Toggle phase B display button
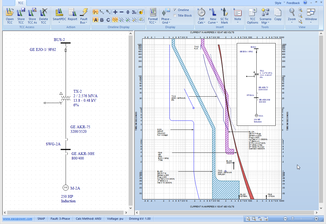Viewport: 326px width, 224px height. [102, 20]
